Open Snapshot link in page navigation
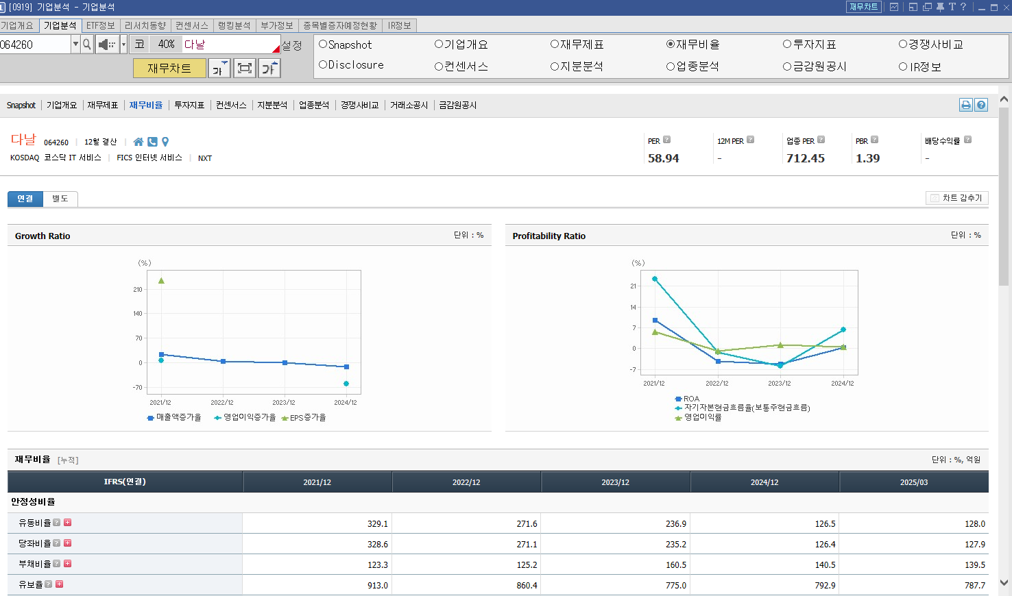The width and height of the screenshot is (1012, 596). 21,105
